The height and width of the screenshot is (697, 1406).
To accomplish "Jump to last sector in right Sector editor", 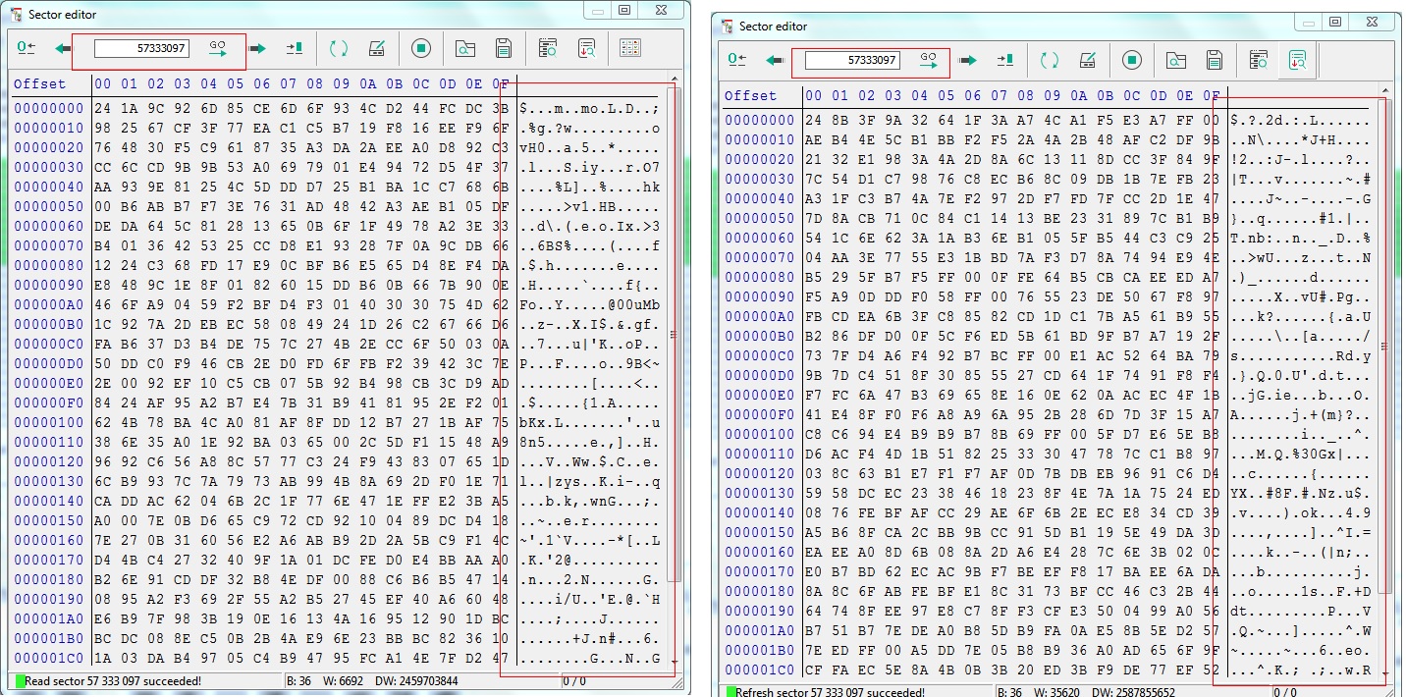I will coord(1005,61).
